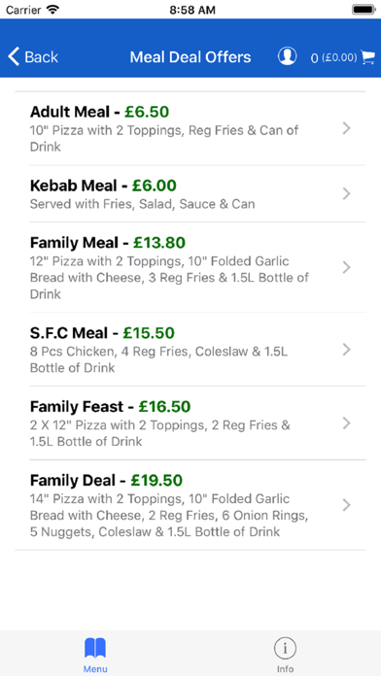
Task: Open the user account profile icon
Action: (287, 56)
